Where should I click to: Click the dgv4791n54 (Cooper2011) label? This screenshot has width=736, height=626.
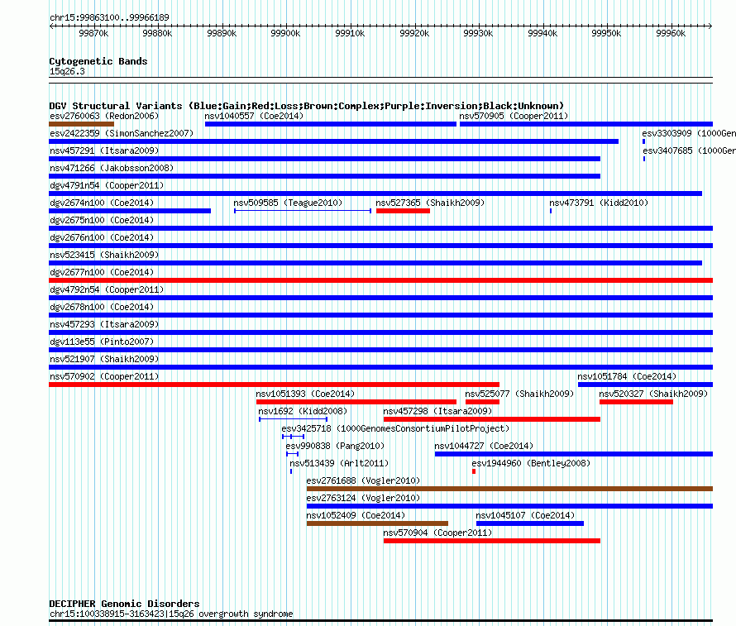pyautogui.click(x=107, y=185)
